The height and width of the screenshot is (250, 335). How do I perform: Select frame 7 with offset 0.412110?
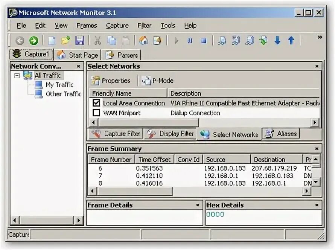pyautogui.click(x=200, y=176)
